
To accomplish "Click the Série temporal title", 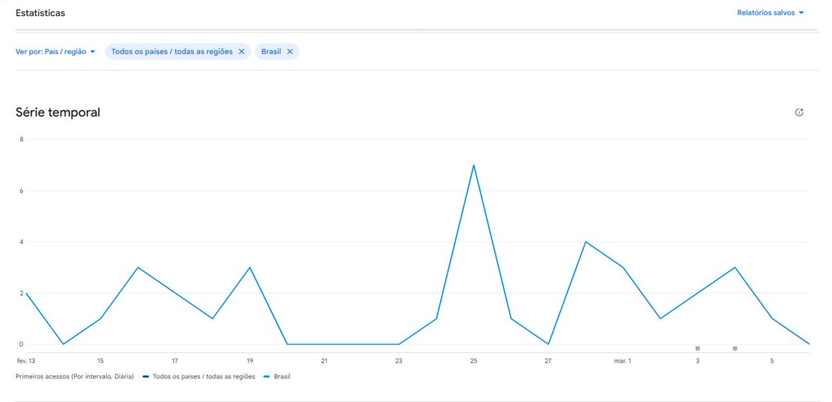I will pyautogui.click(x=58, y=112).
